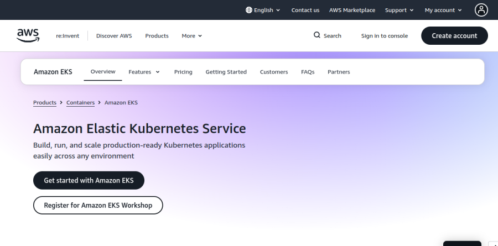Image resolution: width=498 pixels, height=246 pixels.
Task: Expand the More menu
Action: [x=192, y=36]
